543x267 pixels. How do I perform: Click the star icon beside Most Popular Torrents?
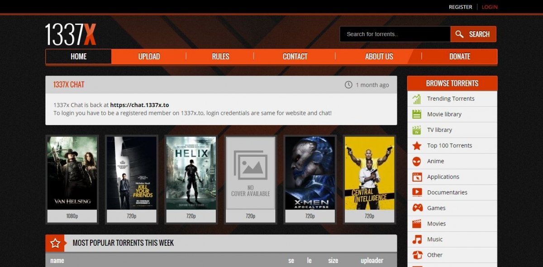[x=55, y=243]
